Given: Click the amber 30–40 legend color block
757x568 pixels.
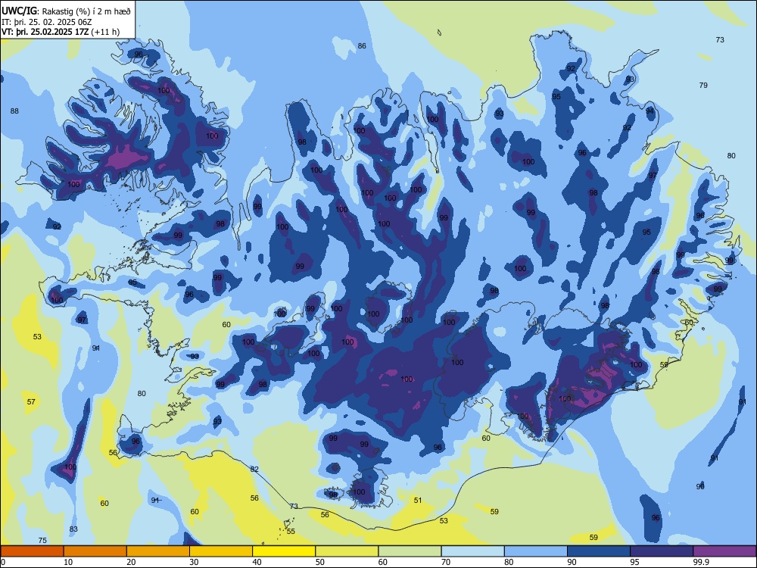Looking at the screenshot, I should (x=221, y=551).
